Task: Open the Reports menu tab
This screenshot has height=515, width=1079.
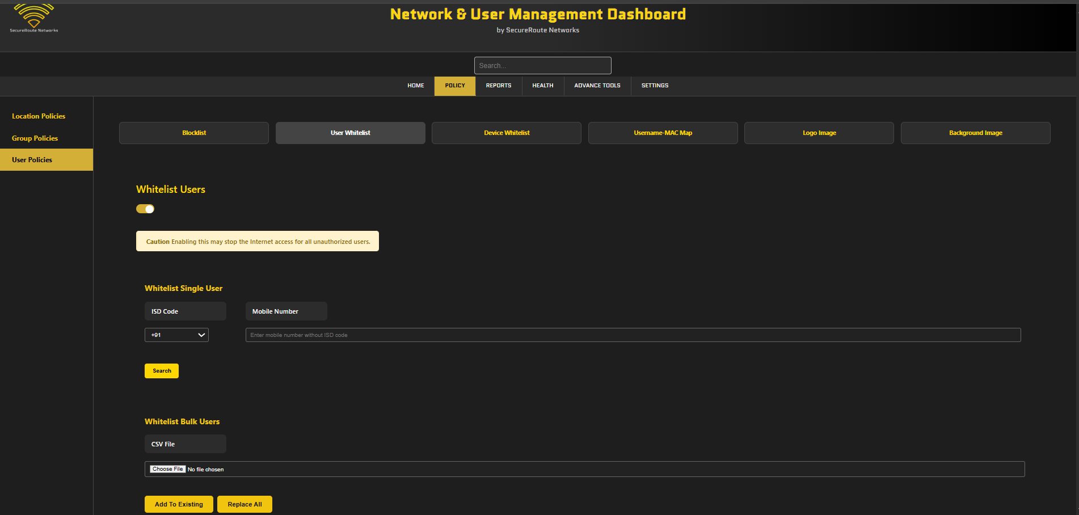Action: (498, 86)
